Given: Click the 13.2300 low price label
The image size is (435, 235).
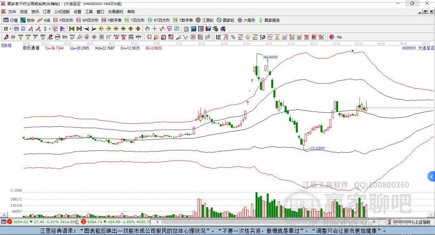Looking at the screenshot, I should click(x=317, y=148).
